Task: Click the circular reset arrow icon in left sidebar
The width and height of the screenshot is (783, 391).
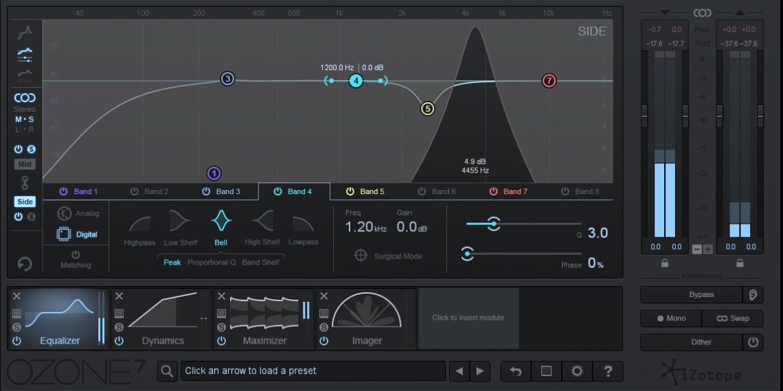Action: click(25, 263)
